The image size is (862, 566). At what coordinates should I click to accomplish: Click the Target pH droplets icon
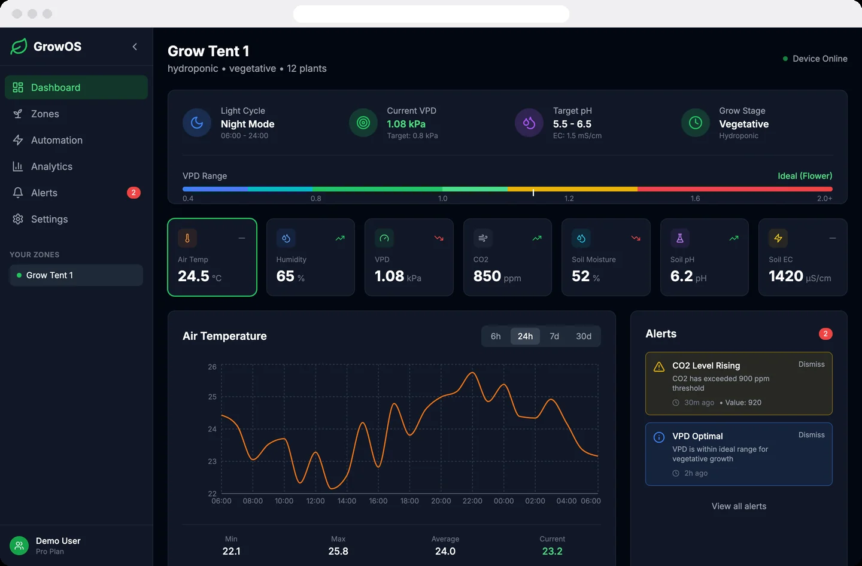(x=529, y=123)
